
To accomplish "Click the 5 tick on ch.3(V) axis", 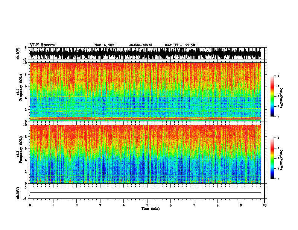I will pyautogui.click(x=26, y=187).
